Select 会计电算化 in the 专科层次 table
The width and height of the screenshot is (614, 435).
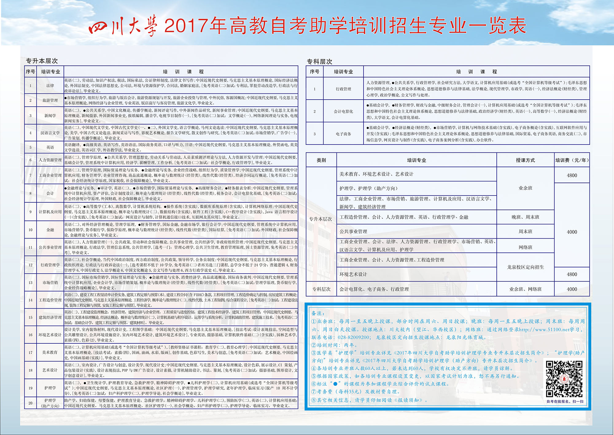pyautogui.click(x=343, y=111)
